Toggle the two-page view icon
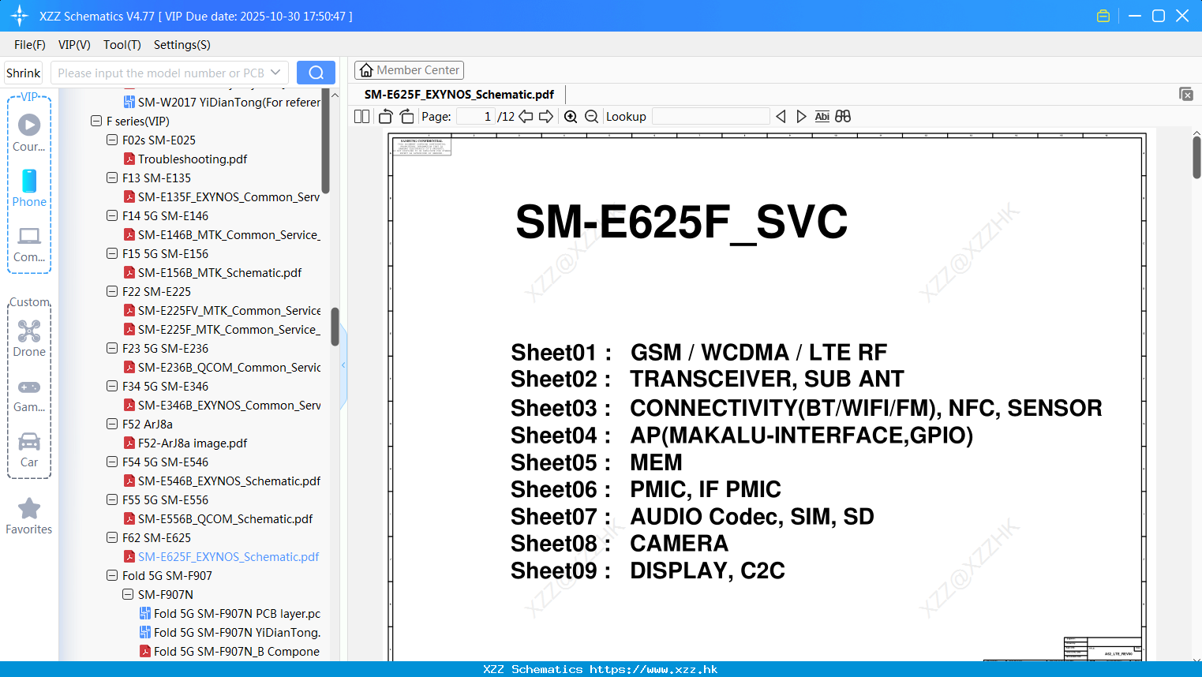Viewport: 1202px width, 677px height. coord(362,117)
